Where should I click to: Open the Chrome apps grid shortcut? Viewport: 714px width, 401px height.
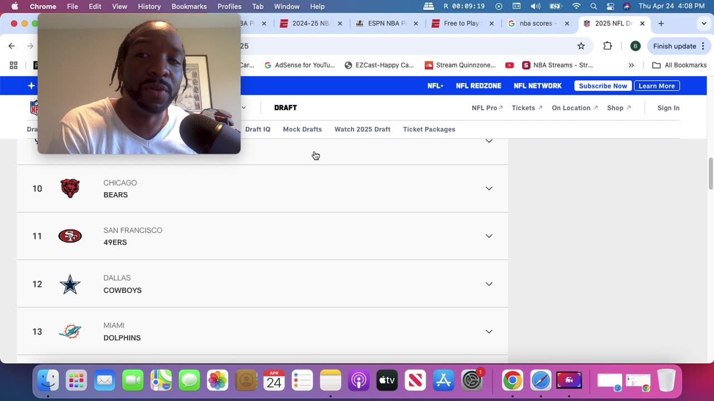13,65
